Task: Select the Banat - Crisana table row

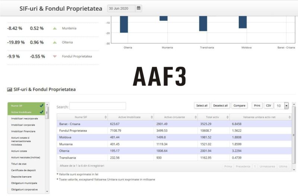Action: click(x=174, y=124)
